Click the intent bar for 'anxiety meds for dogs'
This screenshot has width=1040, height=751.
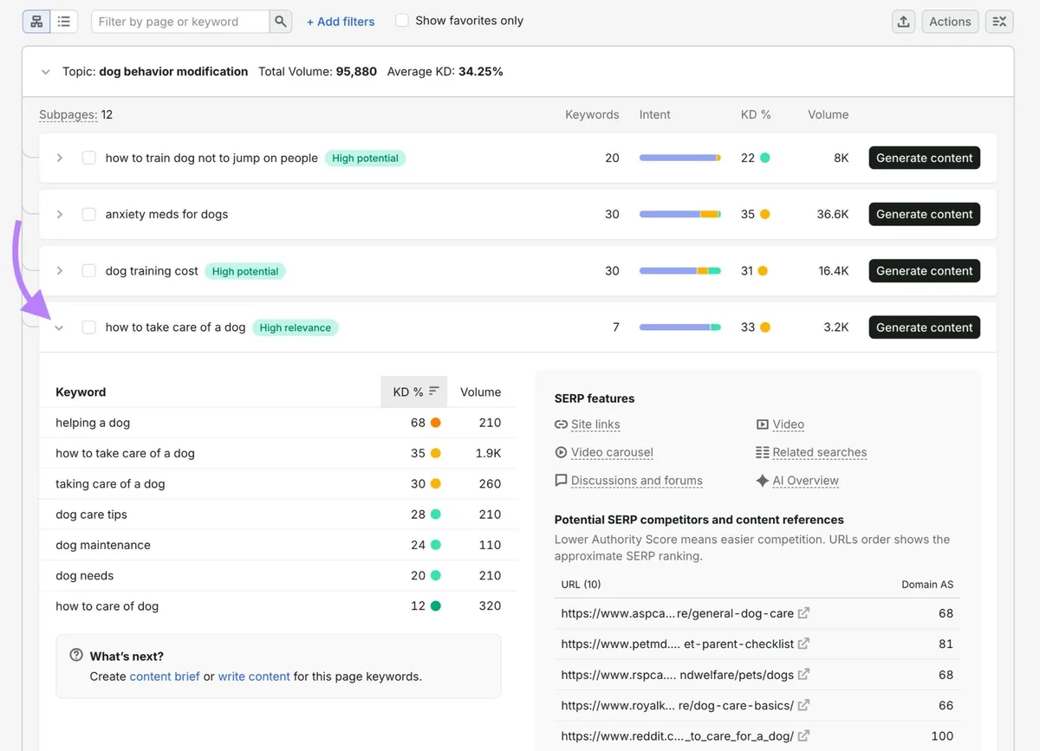tap(680, 214)
